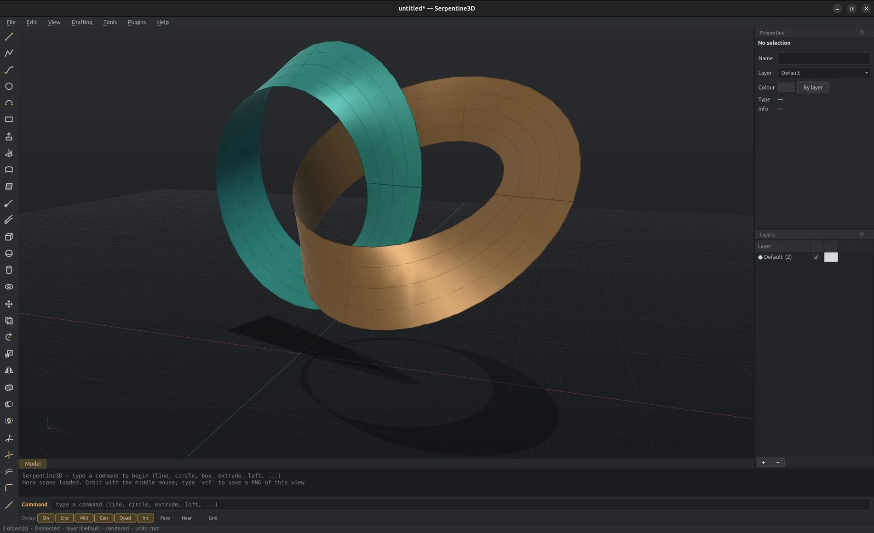874x533 pixels.
Task: Select the Move tool
Action: [x=9, y=304]
